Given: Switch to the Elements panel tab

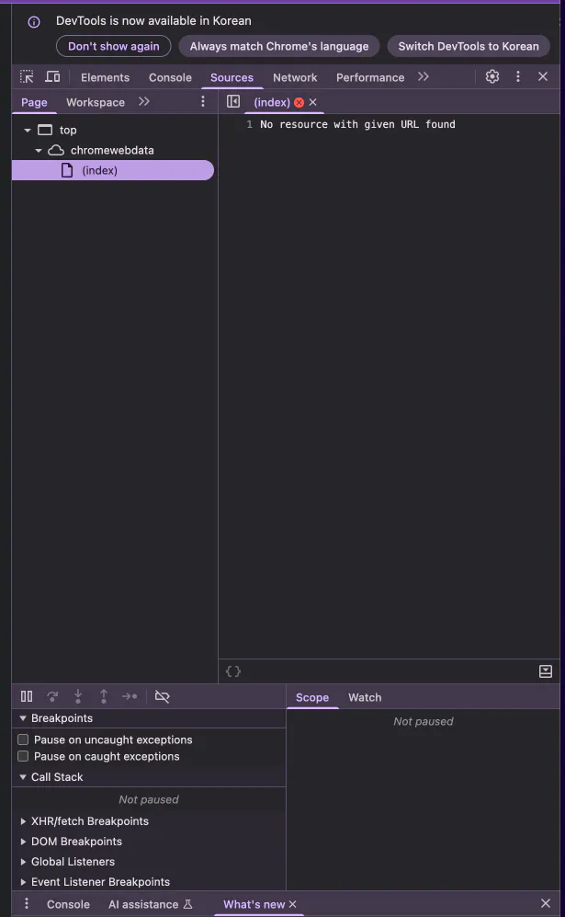Looking at the screenshot, I should pyautogui.click(x=105, y=77).
